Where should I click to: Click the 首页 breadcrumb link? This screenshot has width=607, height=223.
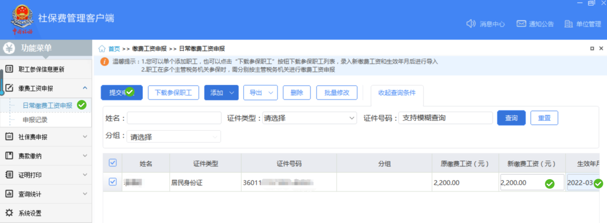[114, 48]
